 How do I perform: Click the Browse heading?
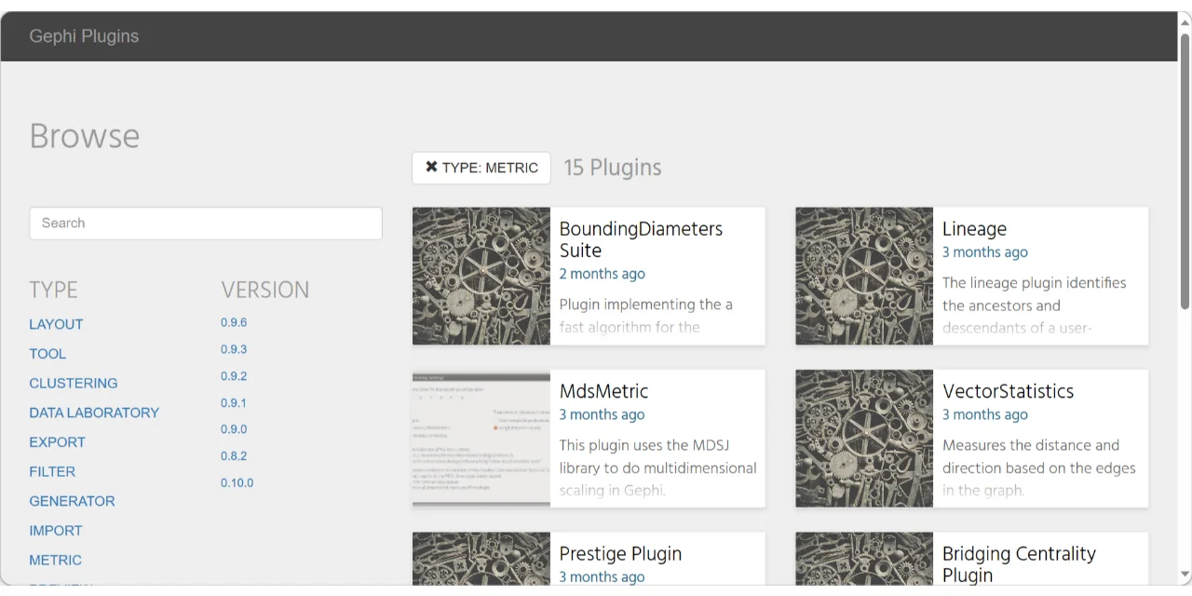coord(85,136)
